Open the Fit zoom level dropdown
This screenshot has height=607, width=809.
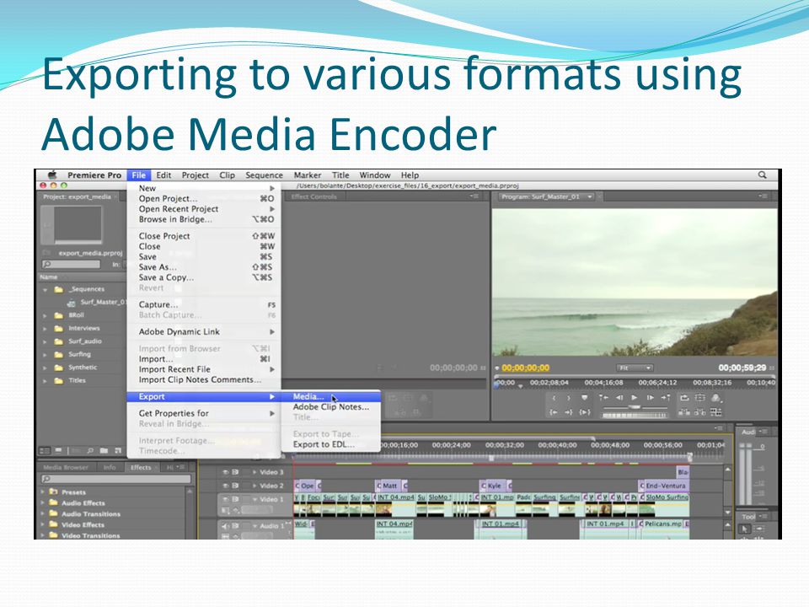tap(635, 368)
